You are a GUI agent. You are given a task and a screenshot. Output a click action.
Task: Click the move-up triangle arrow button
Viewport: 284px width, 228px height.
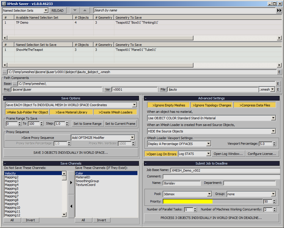[x=85, y=10]
